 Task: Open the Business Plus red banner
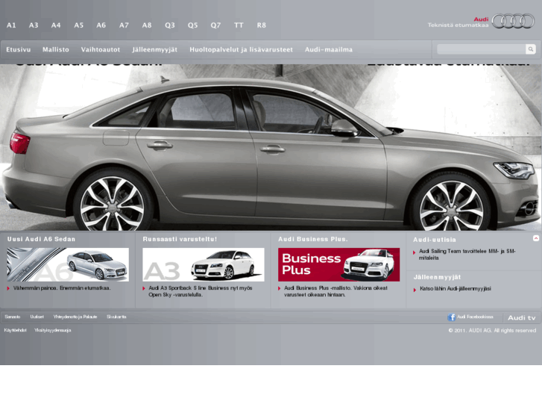click(338, 264)
